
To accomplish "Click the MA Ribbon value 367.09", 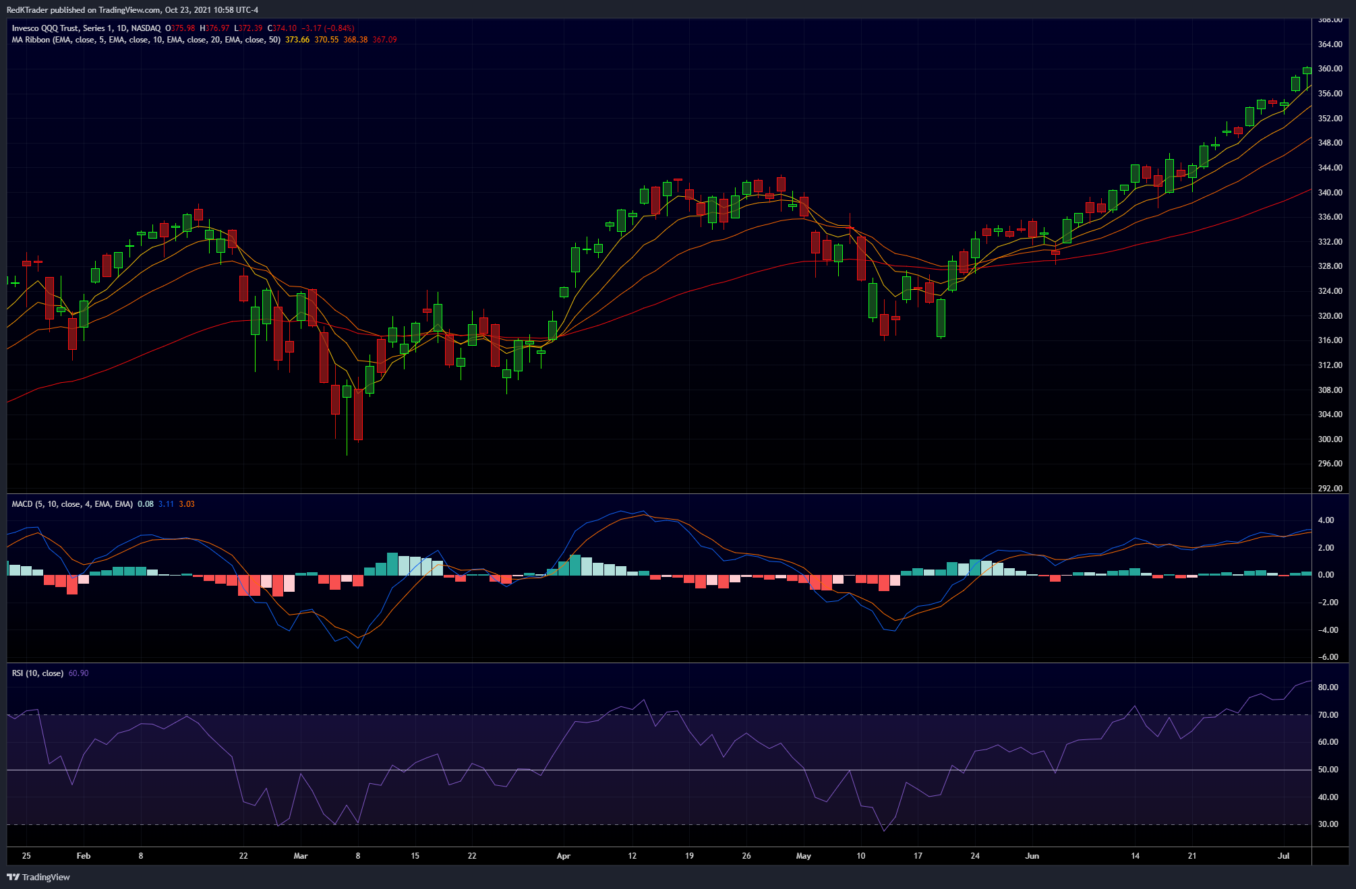I will 384,40.
